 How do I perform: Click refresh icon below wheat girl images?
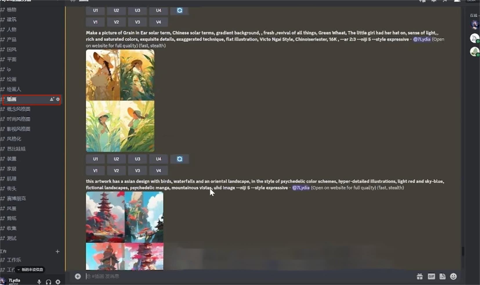click(180, 159)
